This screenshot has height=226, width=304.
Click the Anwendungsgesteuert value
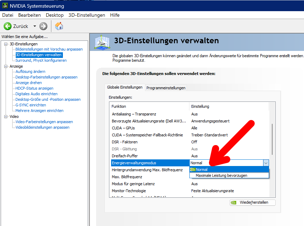(x=210, y=121)
